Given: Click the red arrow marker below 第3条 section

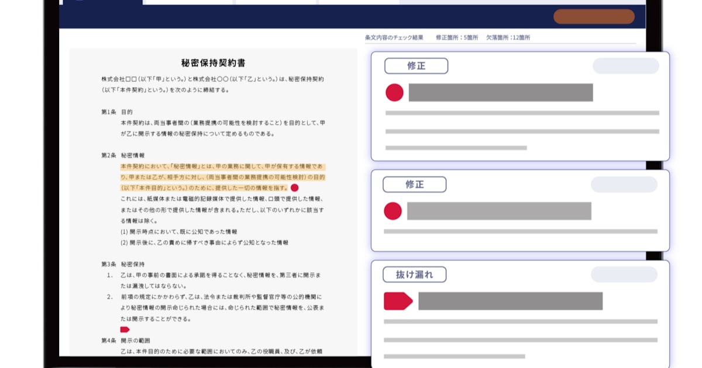Looking at the screenshot, I should click(x=125, y=328).
